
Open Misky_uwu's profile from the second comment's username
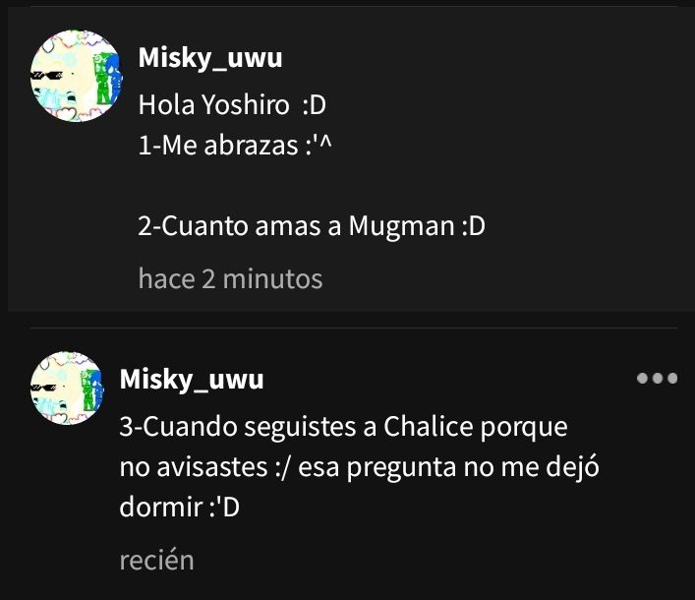coord(192,380)
